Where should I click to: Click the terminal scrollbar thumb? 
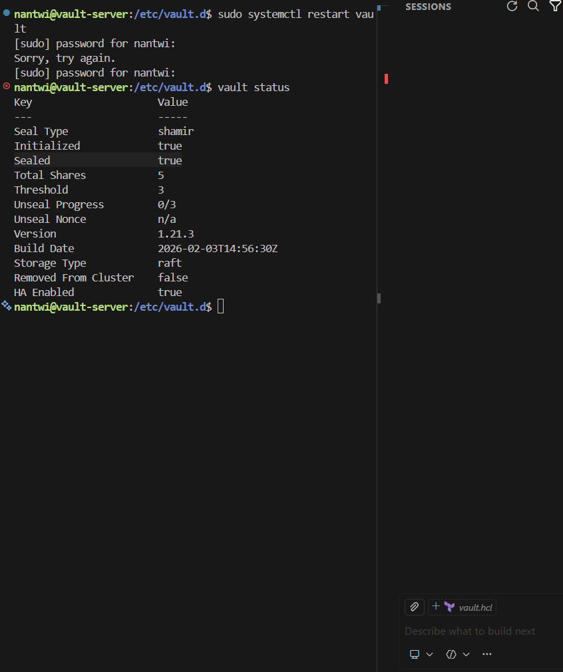point(379,299)
